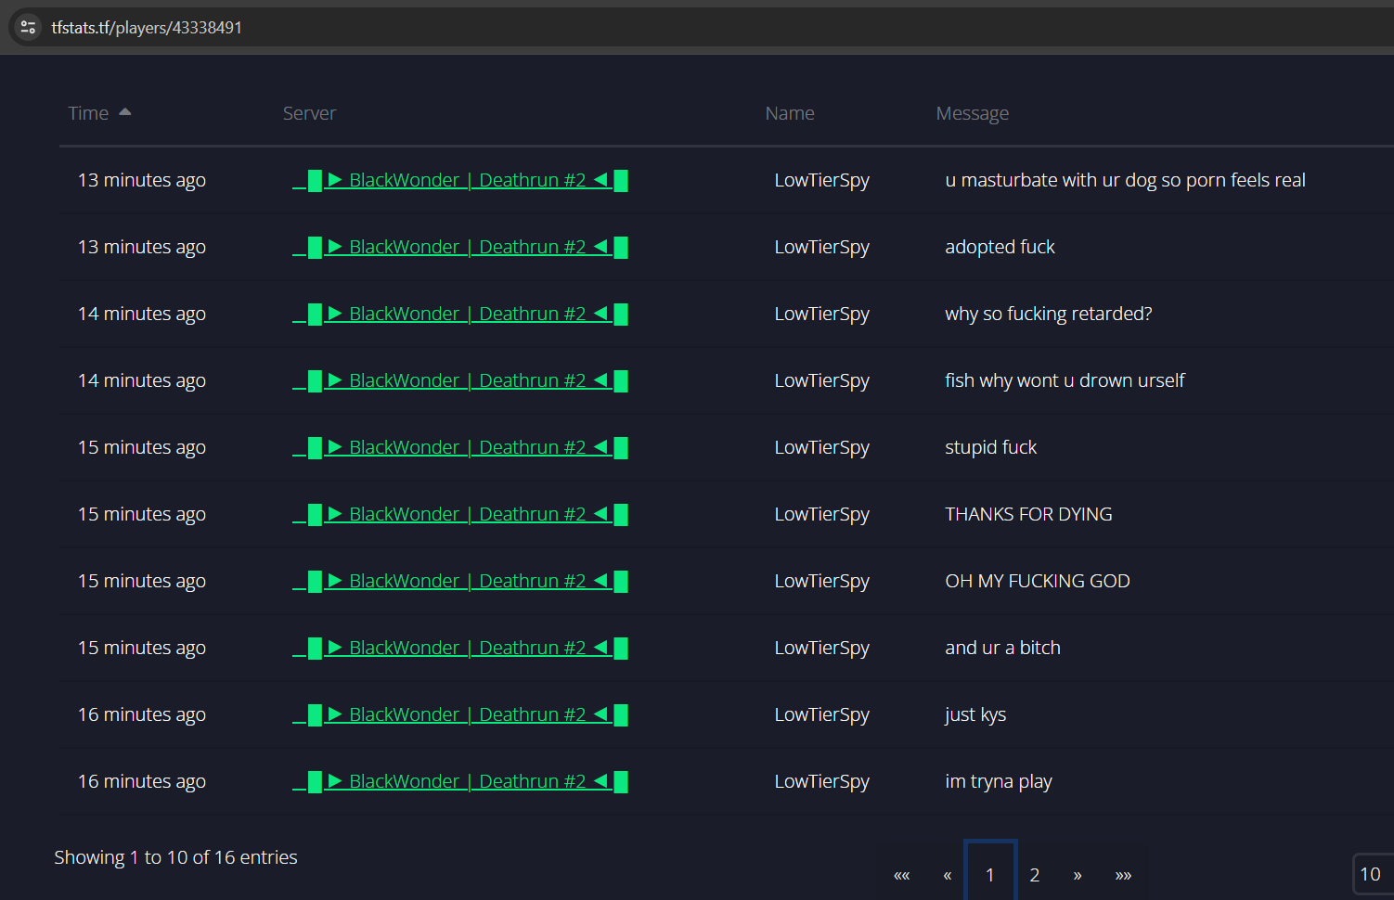Image resolution: width=1394 pixels, height=900 pixels.
Task: Click the Time sort ascending arrow
Action: [x=125, y=111]
